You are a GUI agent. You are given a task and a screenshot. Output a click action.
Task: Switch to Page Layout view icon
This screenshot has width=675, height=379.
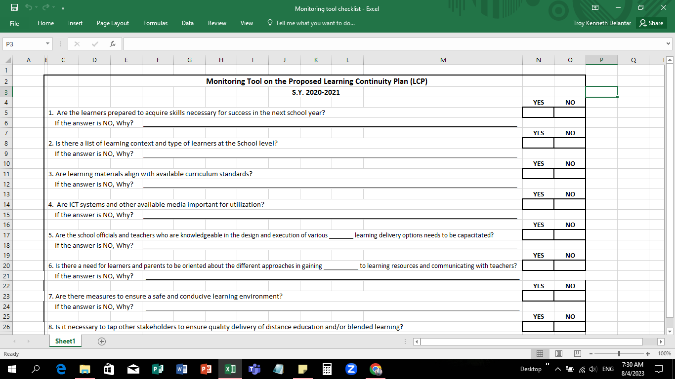[558, 353]
